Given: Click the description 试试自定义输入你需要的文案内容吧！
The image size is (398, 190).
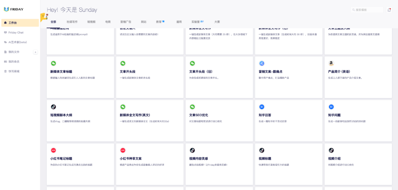Looking at the screenshot, I should 139,34.
